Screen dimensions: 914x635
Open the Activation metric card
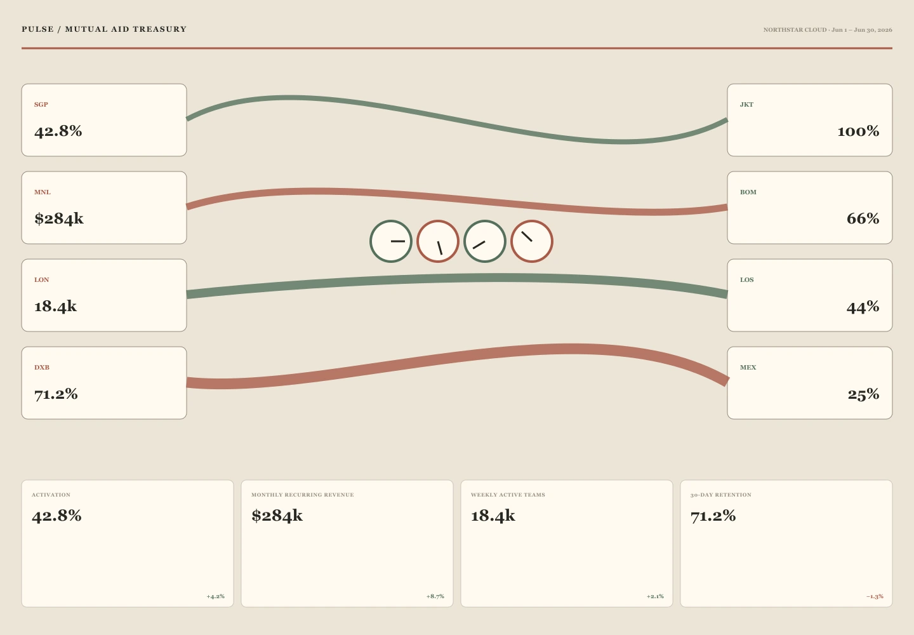128,544
